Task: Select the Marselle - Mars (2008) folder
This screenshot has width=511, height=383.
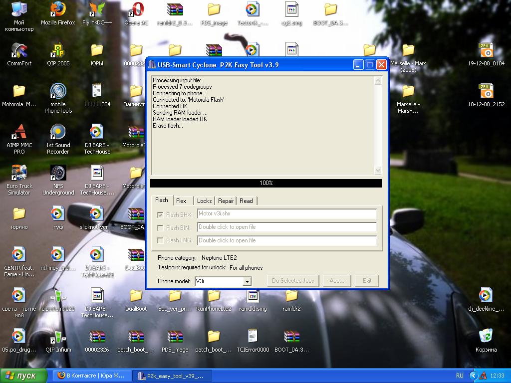Action: point(408,57)
